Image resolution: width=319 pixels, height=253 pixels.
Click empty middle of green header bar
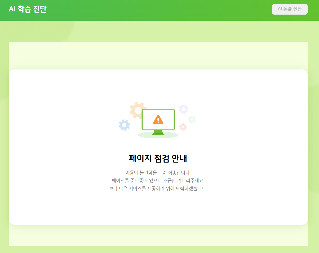[x=159, y=10]
